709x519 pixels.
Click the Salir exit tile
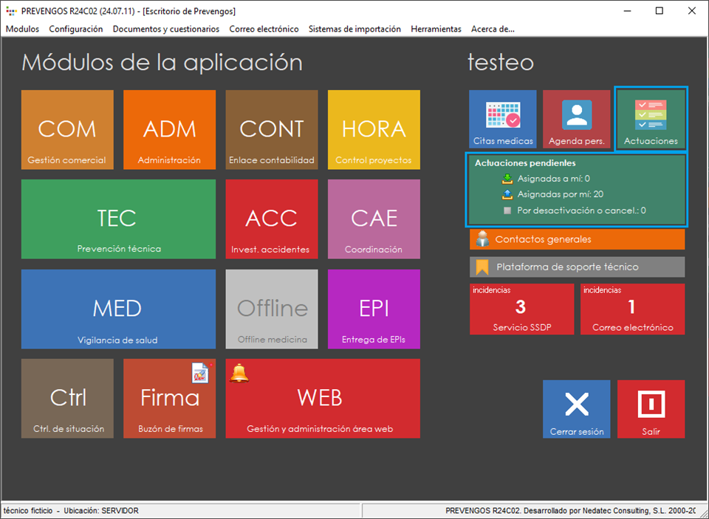(651, 409)
